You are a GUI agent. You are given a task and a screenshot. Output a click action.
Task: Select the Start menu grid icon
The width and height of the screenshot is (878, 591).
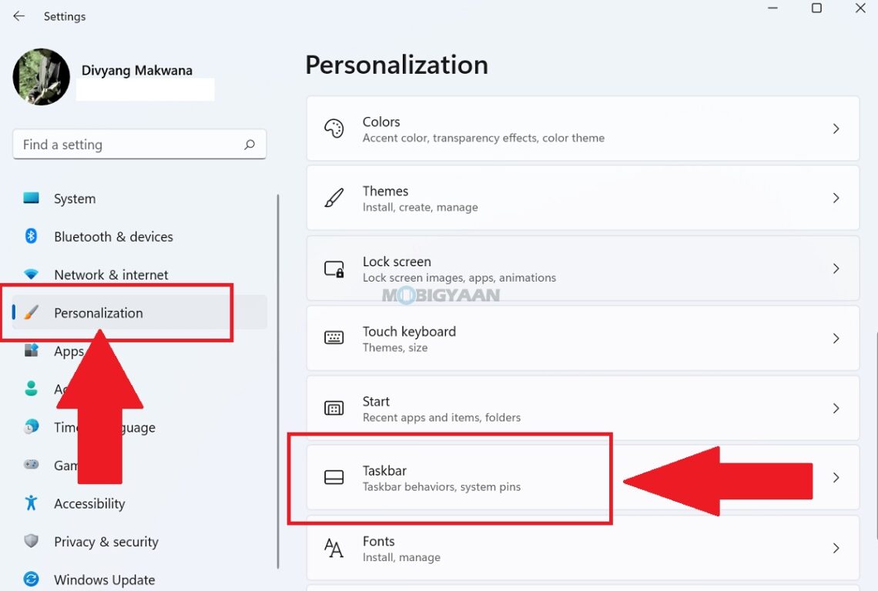coord(333,408)
